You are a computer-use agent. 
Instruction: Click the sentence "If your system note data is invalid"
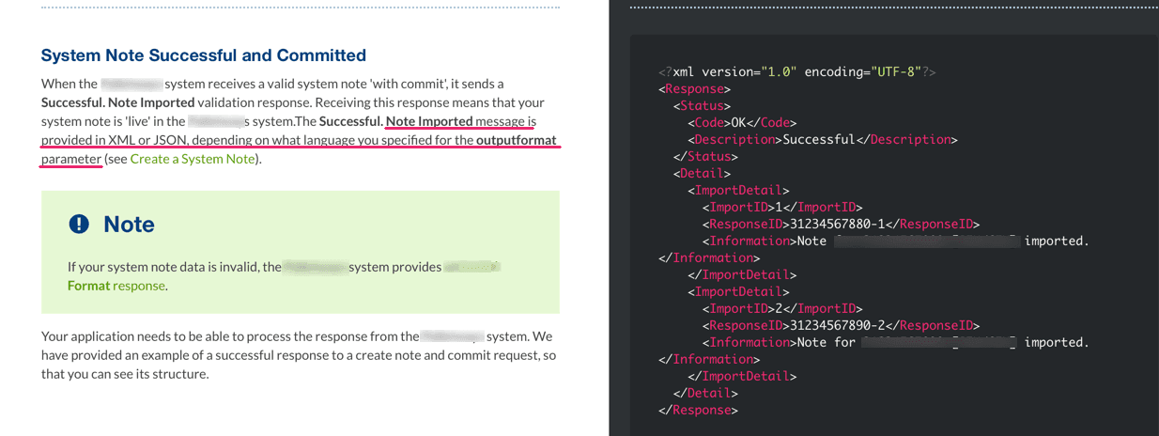[x=164, y=267]
